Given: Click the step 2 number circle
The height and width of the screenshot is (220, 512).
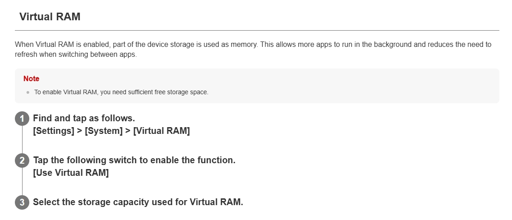Looking at the screenshot, I should coord(22,160).
